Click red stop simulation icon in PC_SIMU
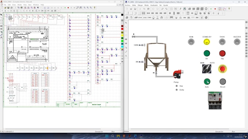248x139 pixels. tap(215, 9)
